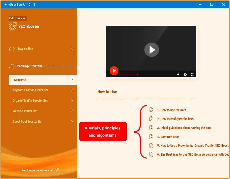This screenshot has height=179, width=230.
Task: Click the Package Content heading
Action: pyautogui.click(x=29, y=66)
